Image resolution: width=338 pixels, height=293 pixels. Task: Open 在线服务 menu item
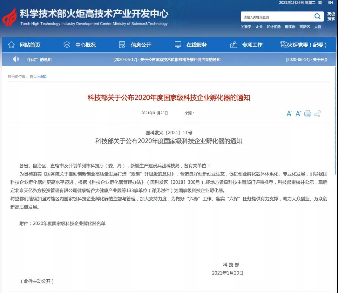(197, 45)
